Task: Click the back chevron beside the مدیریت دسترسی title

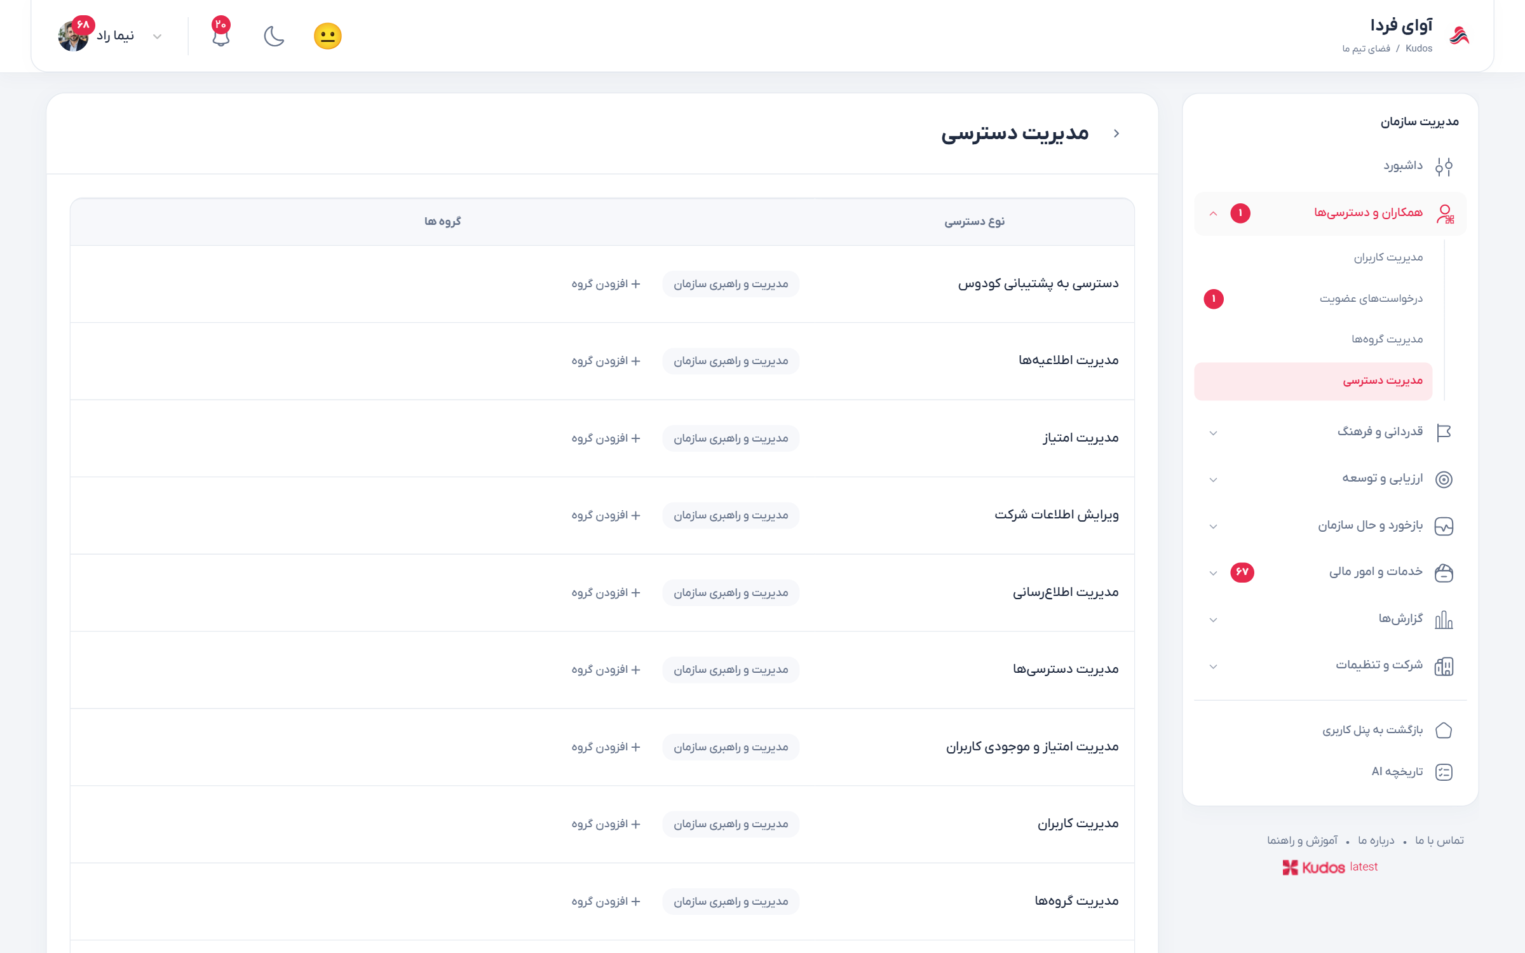Action: coord(1116,133)
